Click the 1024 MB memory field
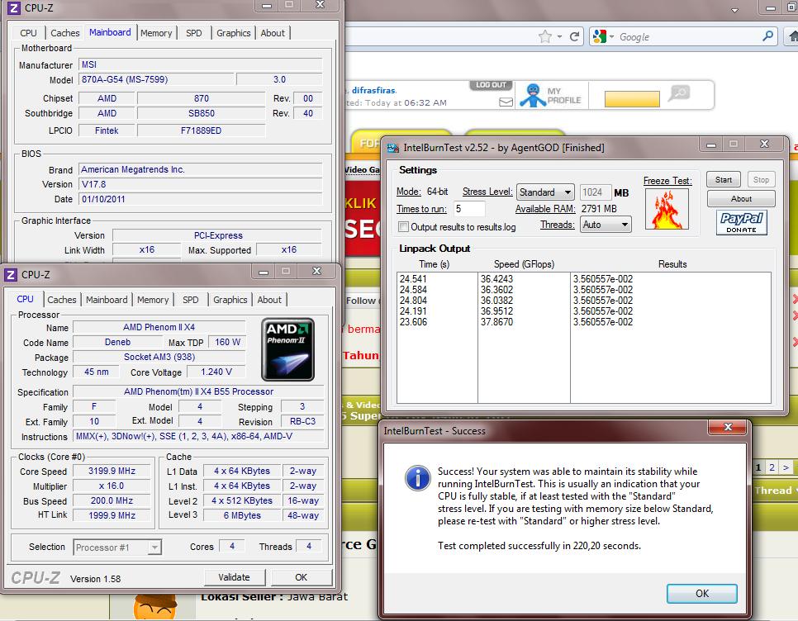This screenshot has height=621, width=798. pos(595,192)
